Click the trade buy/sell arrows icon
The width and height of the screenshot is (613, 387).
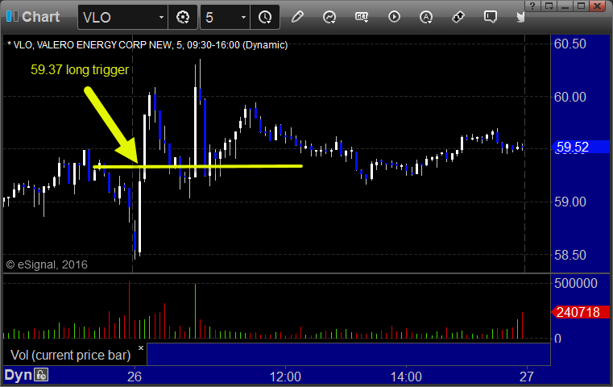pyautogui.click(x=458, y=17)
